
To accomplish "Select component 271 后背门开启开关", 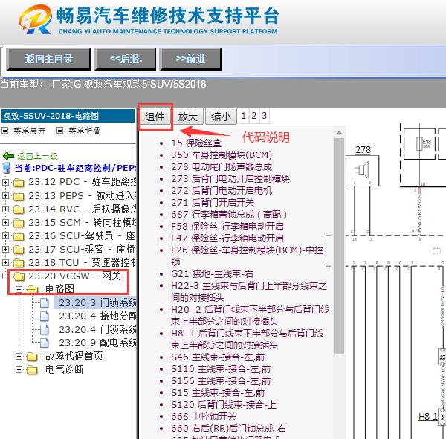I will [x=213, y=203].
